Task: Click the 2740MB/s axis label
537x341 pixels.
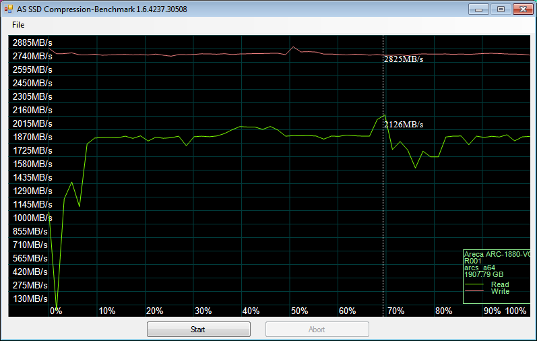Action: coord(32,56)
